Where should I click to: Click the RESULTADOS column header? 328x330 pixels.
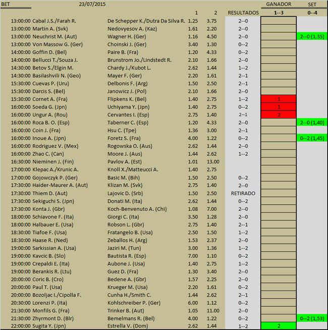coord(243,13)
